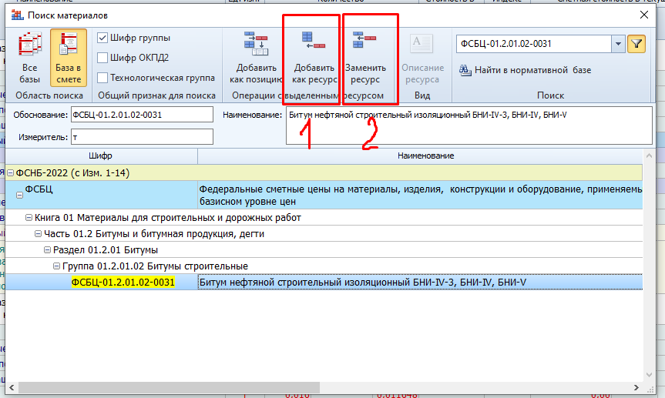Screen dimensions: 665x398
Task: Open the search code dropdown arrow
Action: click(x=618, y=44)
